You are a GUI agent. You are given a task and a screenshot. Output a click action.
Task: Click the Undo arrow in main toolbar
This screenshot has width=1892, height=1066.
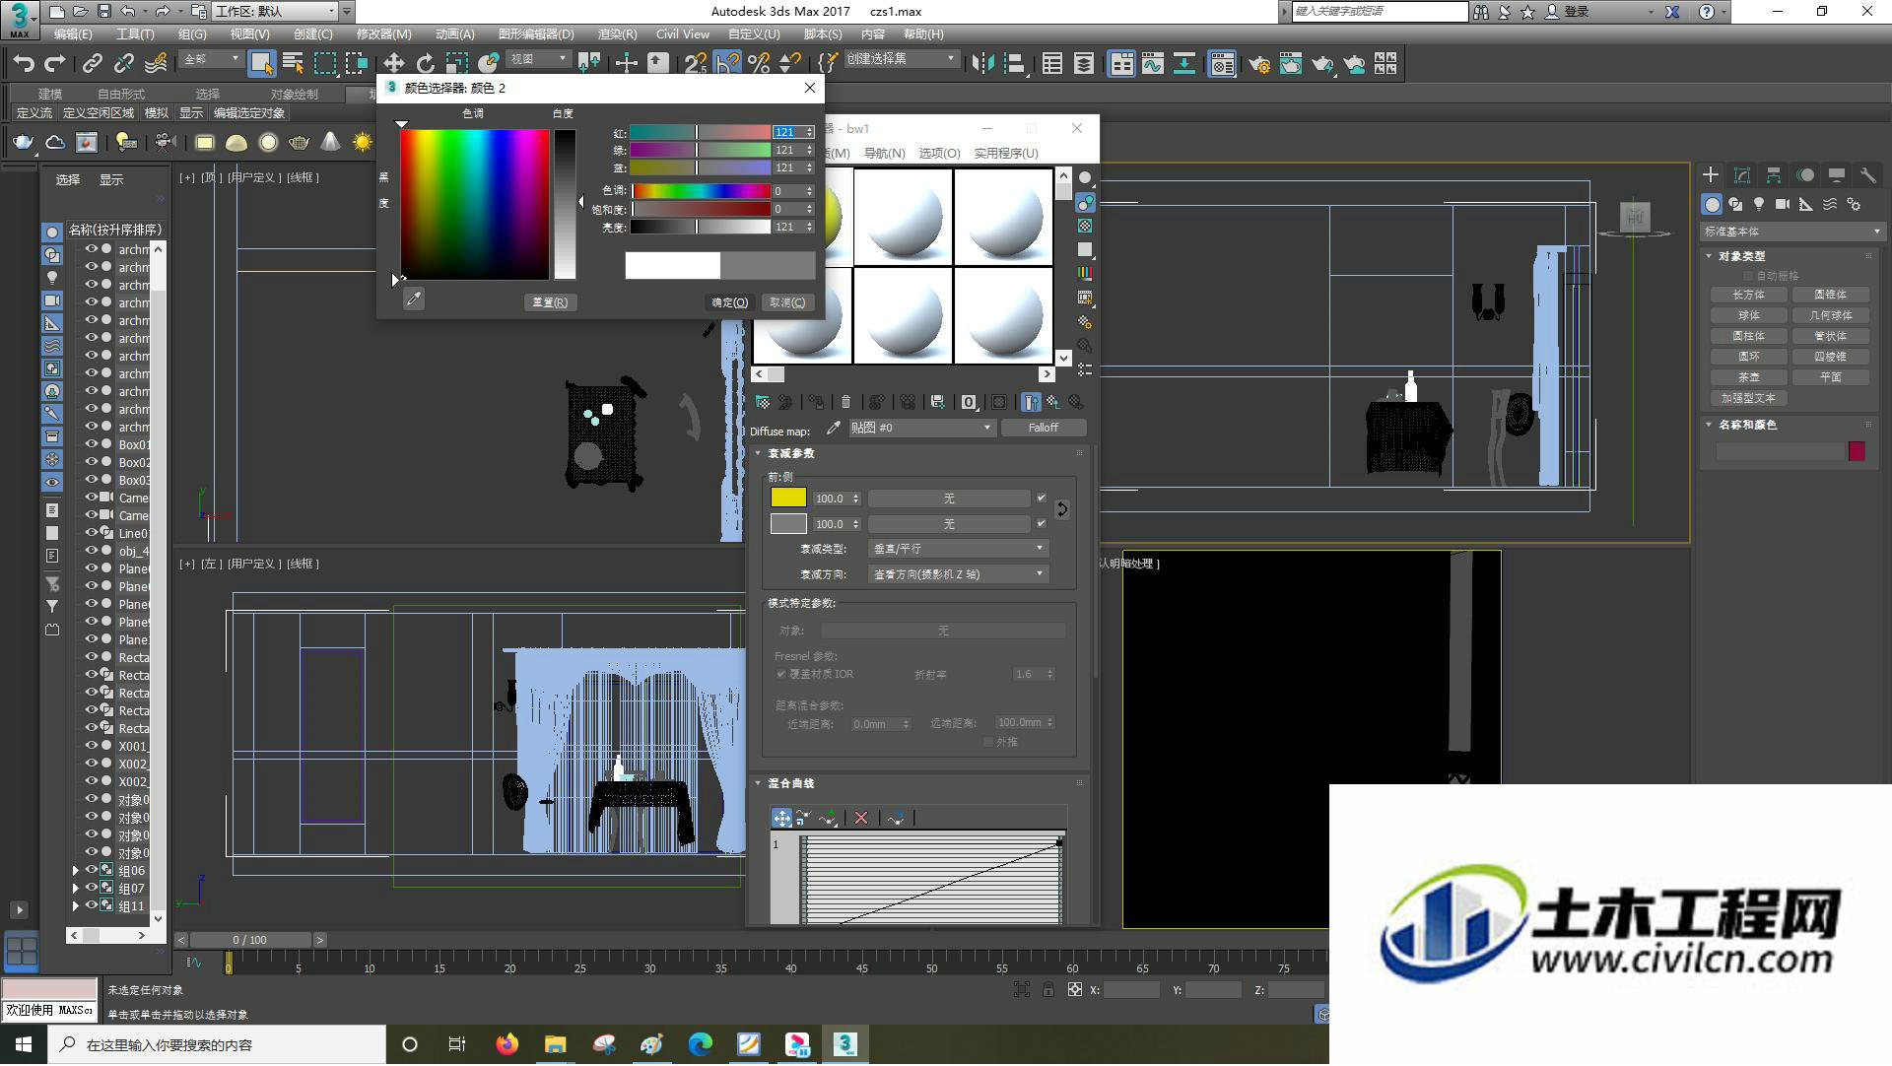(24, 64)
